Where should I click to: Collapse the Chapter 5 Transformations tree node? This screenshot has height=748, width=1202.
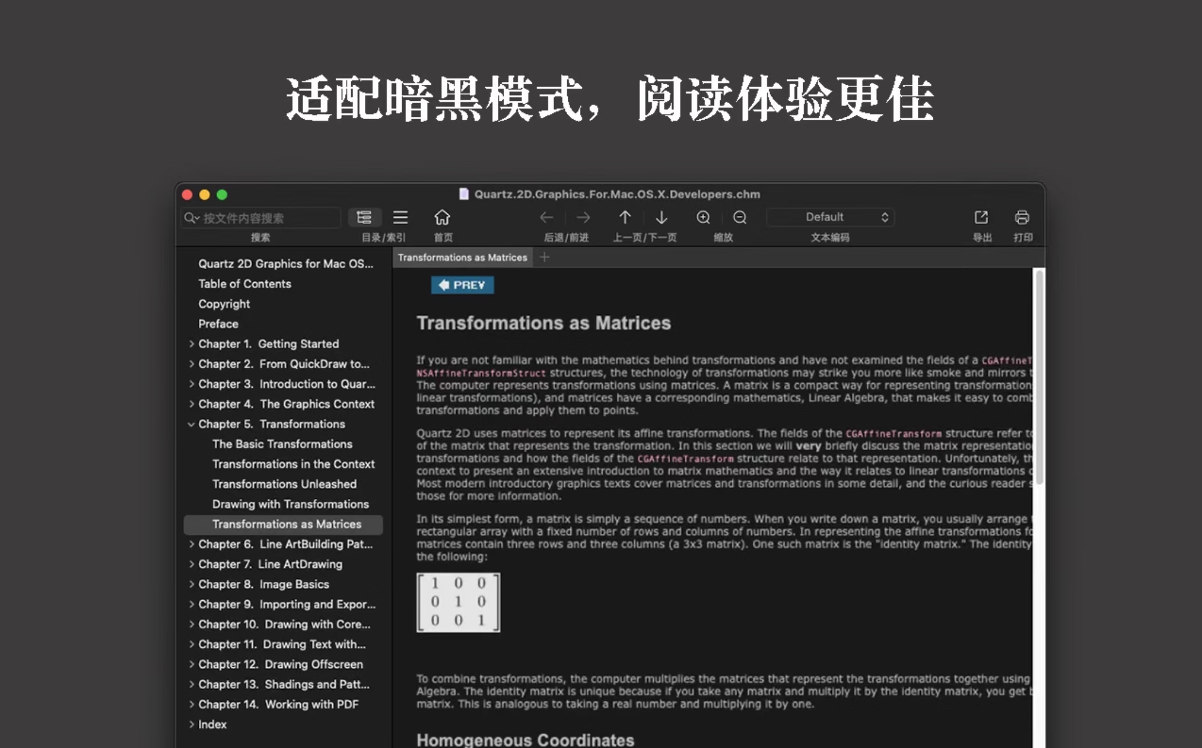pyautogui.click(x=191, y=424)
